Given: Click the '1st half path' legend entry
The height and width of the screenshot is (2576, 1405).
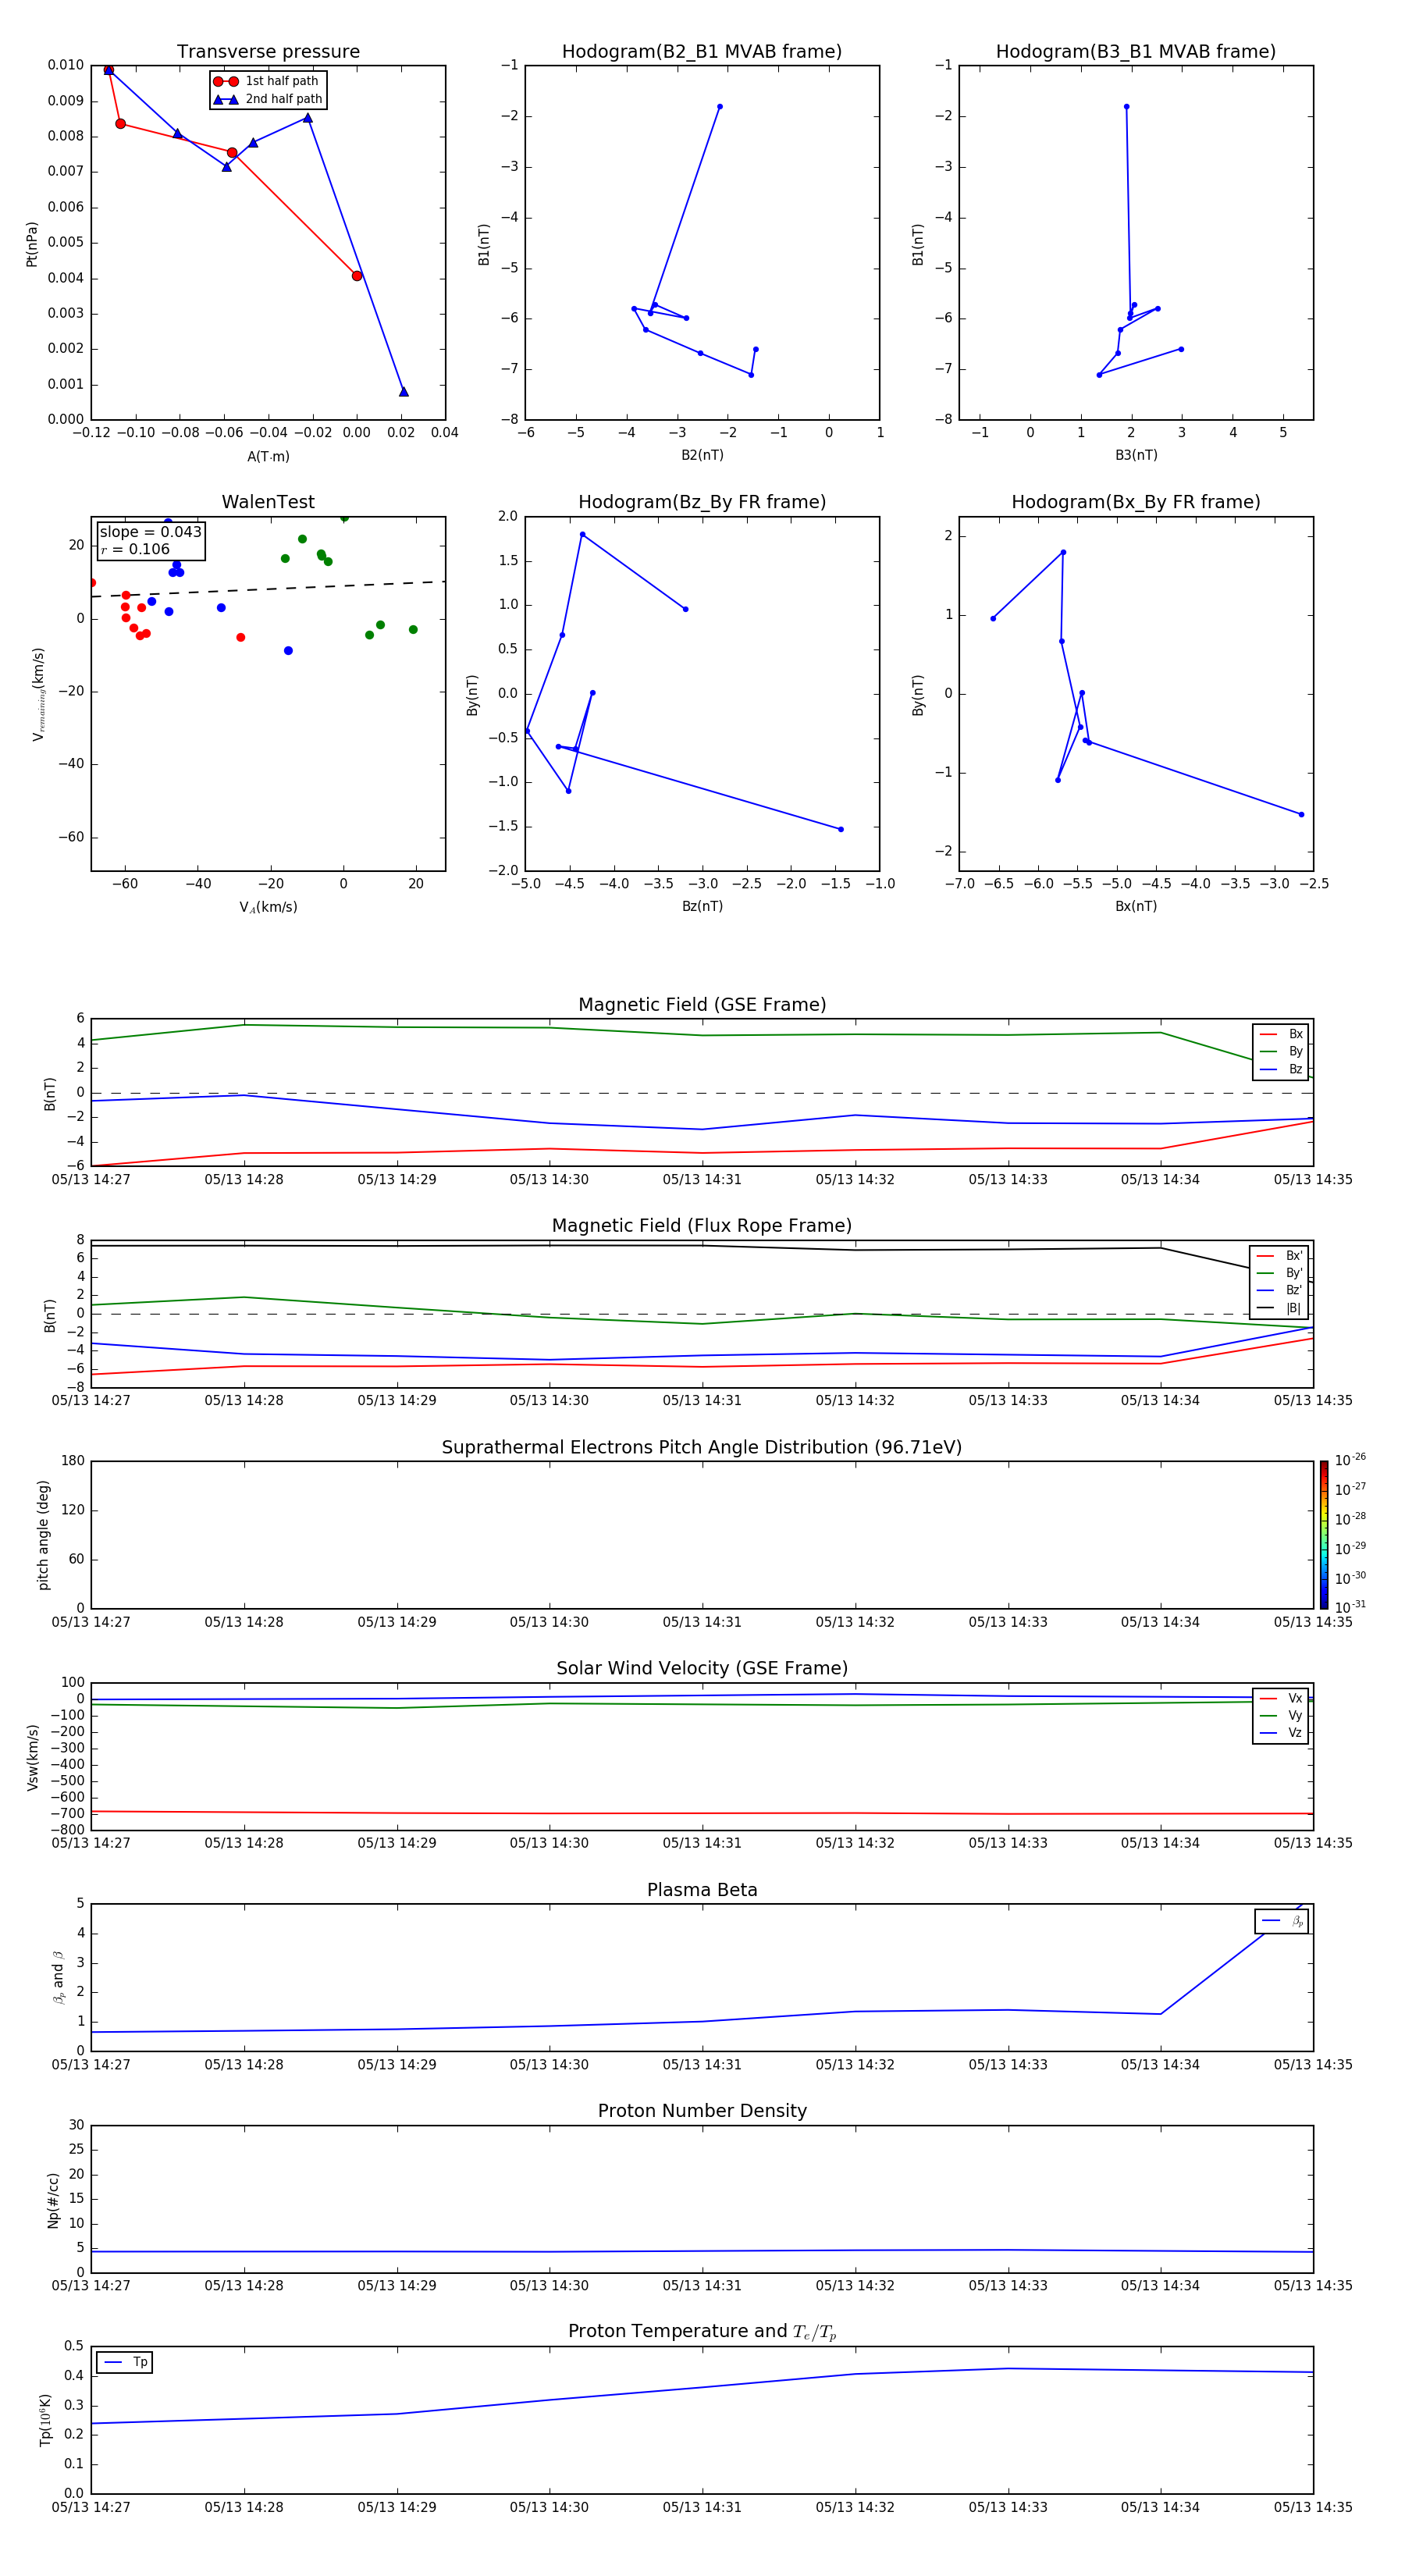Looking at the screenshot, I should pyautogui.click(x=267, y=81).
